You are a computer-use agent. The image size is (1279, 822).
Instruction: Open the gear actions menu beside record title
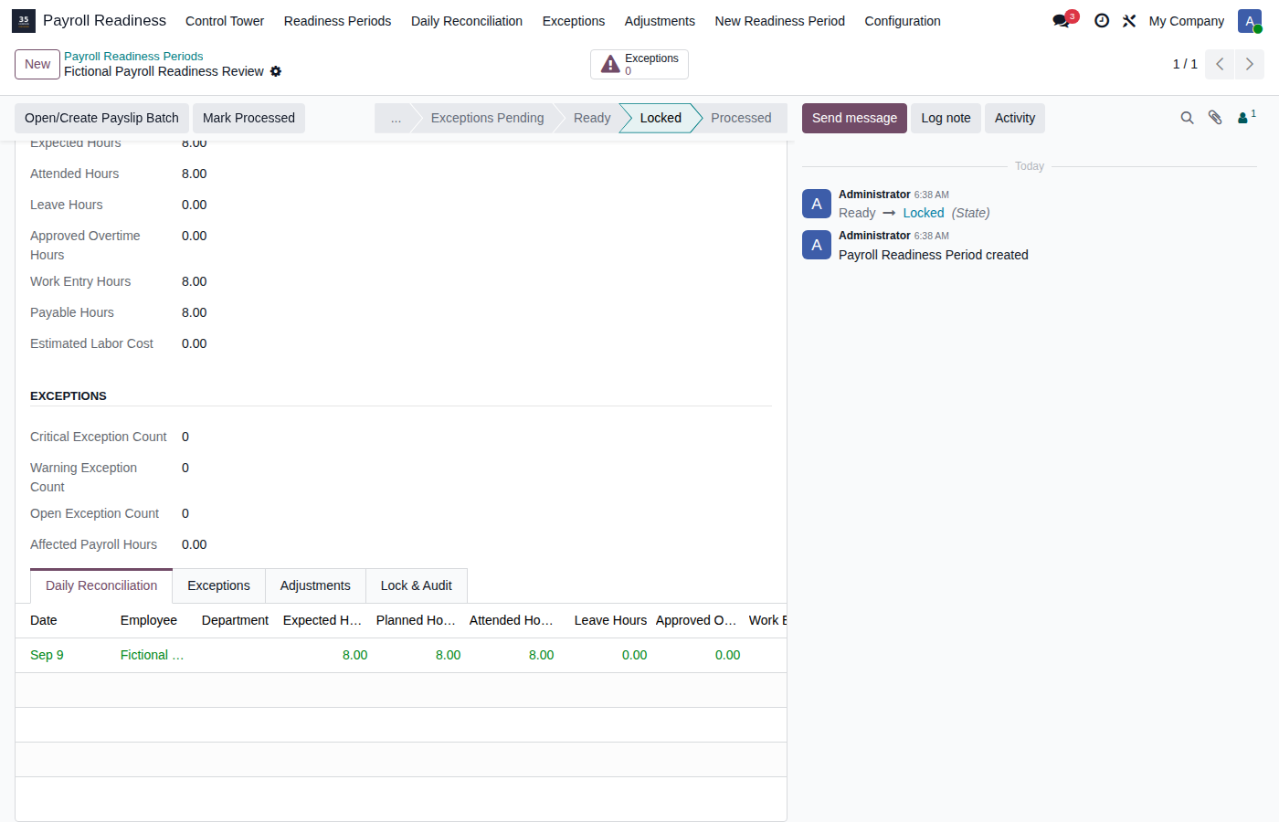[276, 71]
